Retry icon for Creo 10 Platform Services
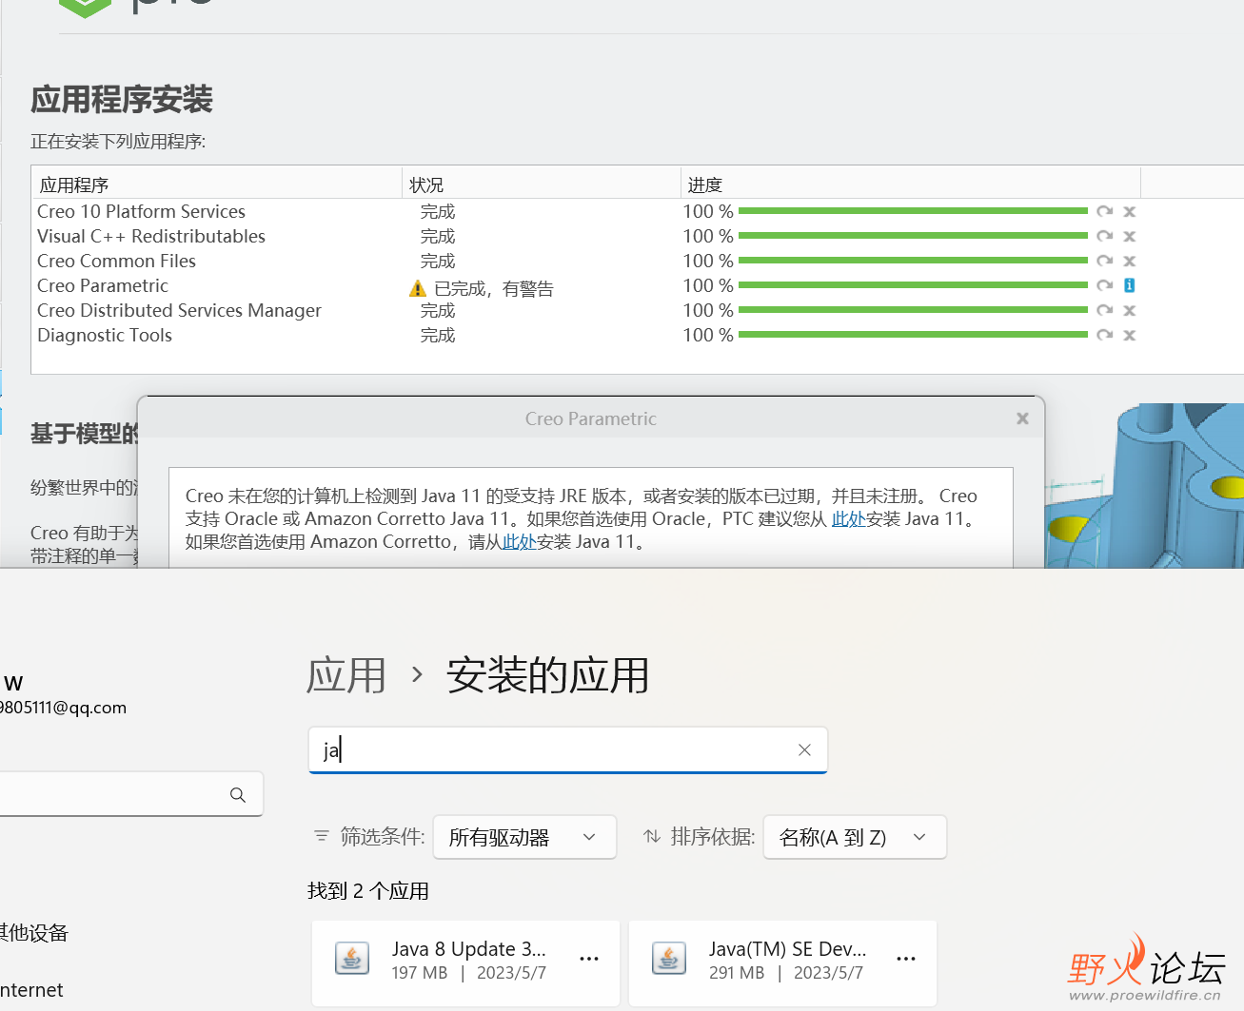 click(1104, 211)
